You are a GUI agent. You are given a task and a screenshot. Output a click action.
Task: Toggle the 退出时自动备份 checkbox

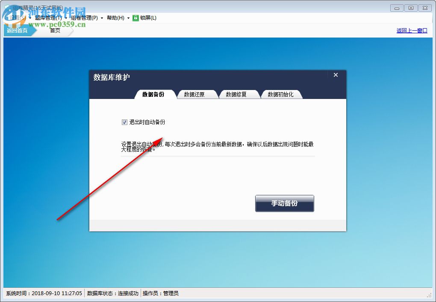[124, 122]
